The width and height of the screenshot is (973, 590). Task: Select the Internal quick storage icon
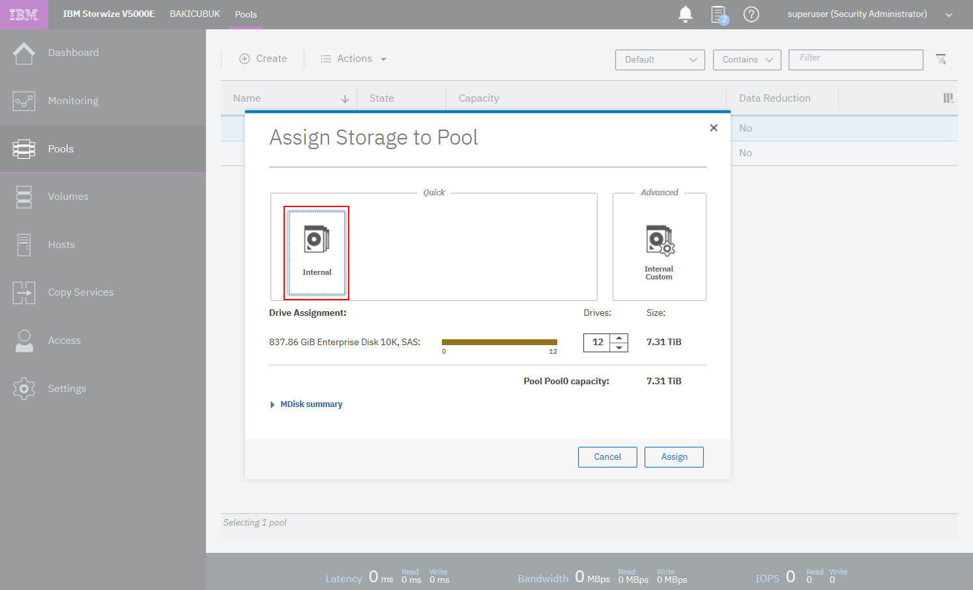[x=317, y=252]
